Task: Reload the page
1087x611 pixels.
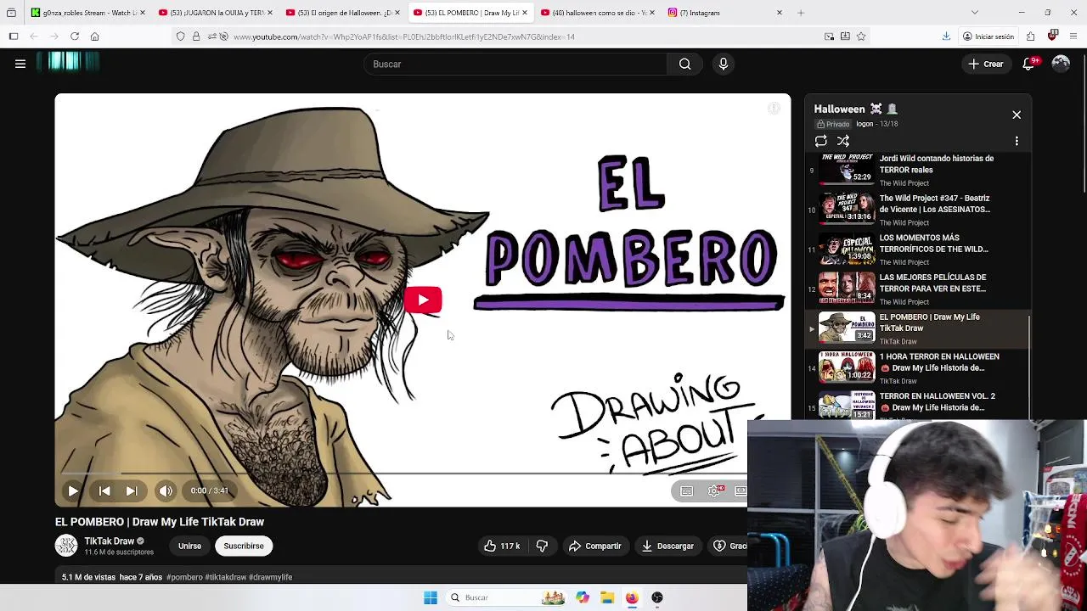Action: pos(75,36)
